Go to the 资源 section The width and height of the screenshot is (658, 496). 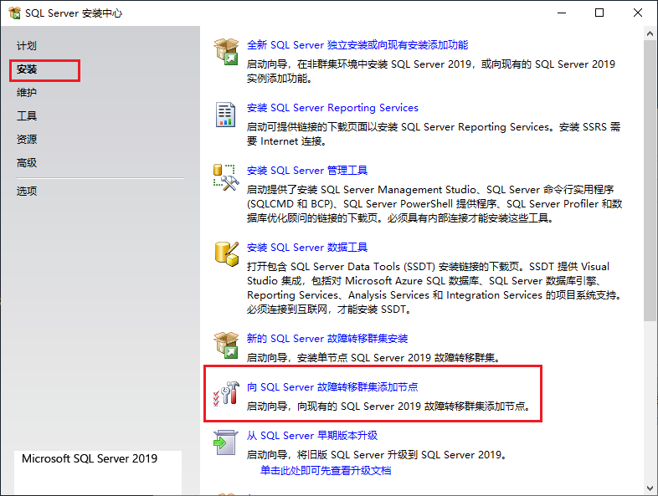(x=27, y=140)
